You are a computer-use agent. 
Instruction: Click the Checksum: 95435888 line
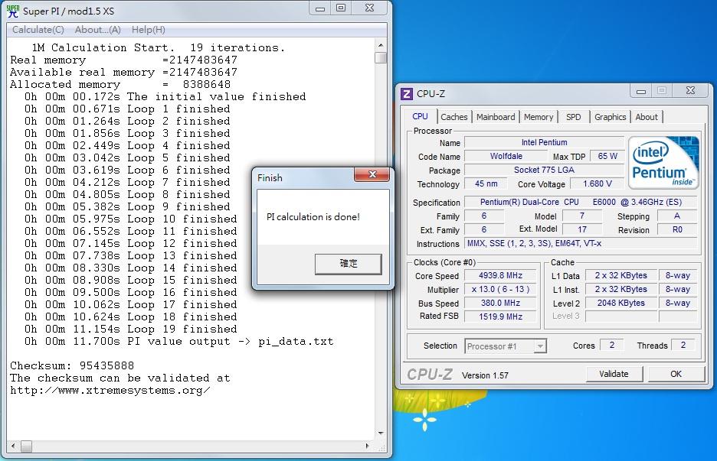72,366
